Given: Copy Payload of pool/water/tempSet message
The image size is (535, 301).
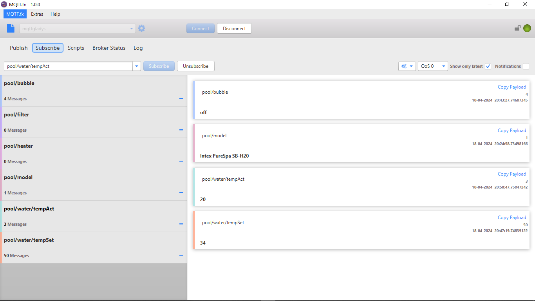Looking at the screenshot, I should (512, 218).
